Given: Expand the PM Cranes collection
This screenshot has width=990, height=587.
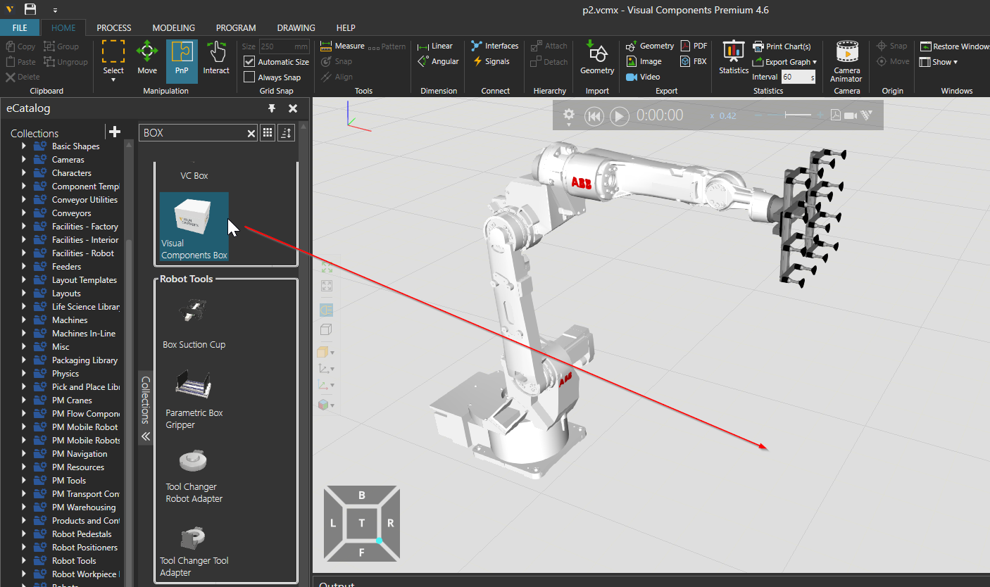Looking at the screenshot, I should click(23, 400).
